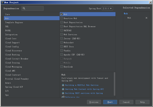The image size is (153, 107).
Task: Open Help for this dialog
Action: (x=143, y=102)
